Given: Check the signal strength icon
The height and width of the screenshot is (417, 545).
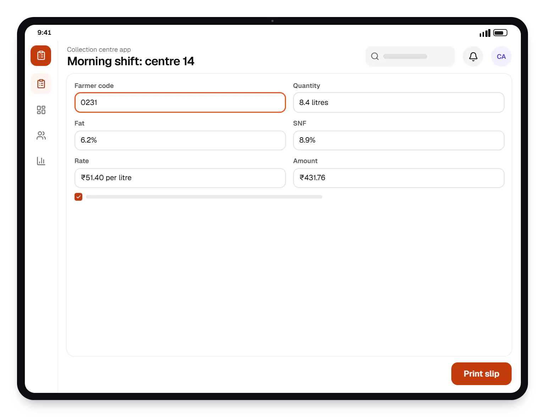Looking at the screenshot, I should click(x=485, y=33).
